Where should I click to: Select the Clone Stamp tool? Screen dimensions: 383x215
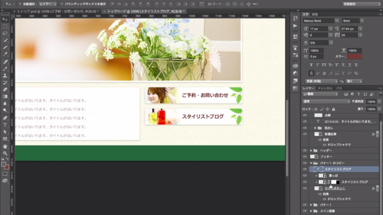[5, 76]
